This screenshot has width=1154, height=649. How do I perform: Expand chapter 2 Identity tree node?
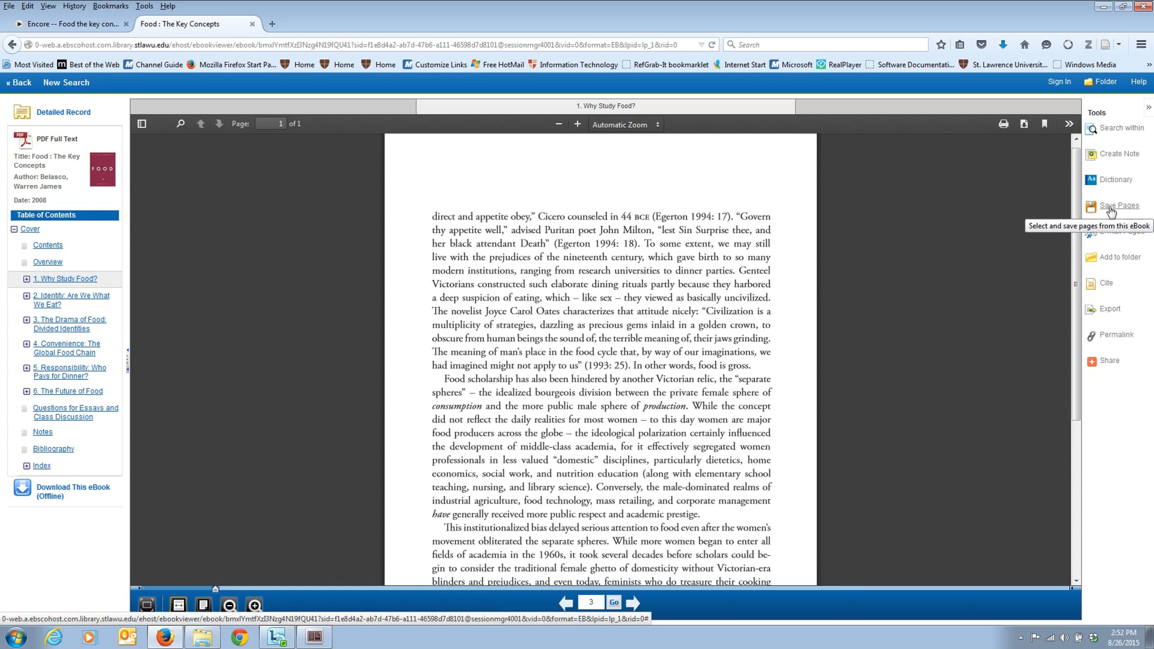coord(27,296)
